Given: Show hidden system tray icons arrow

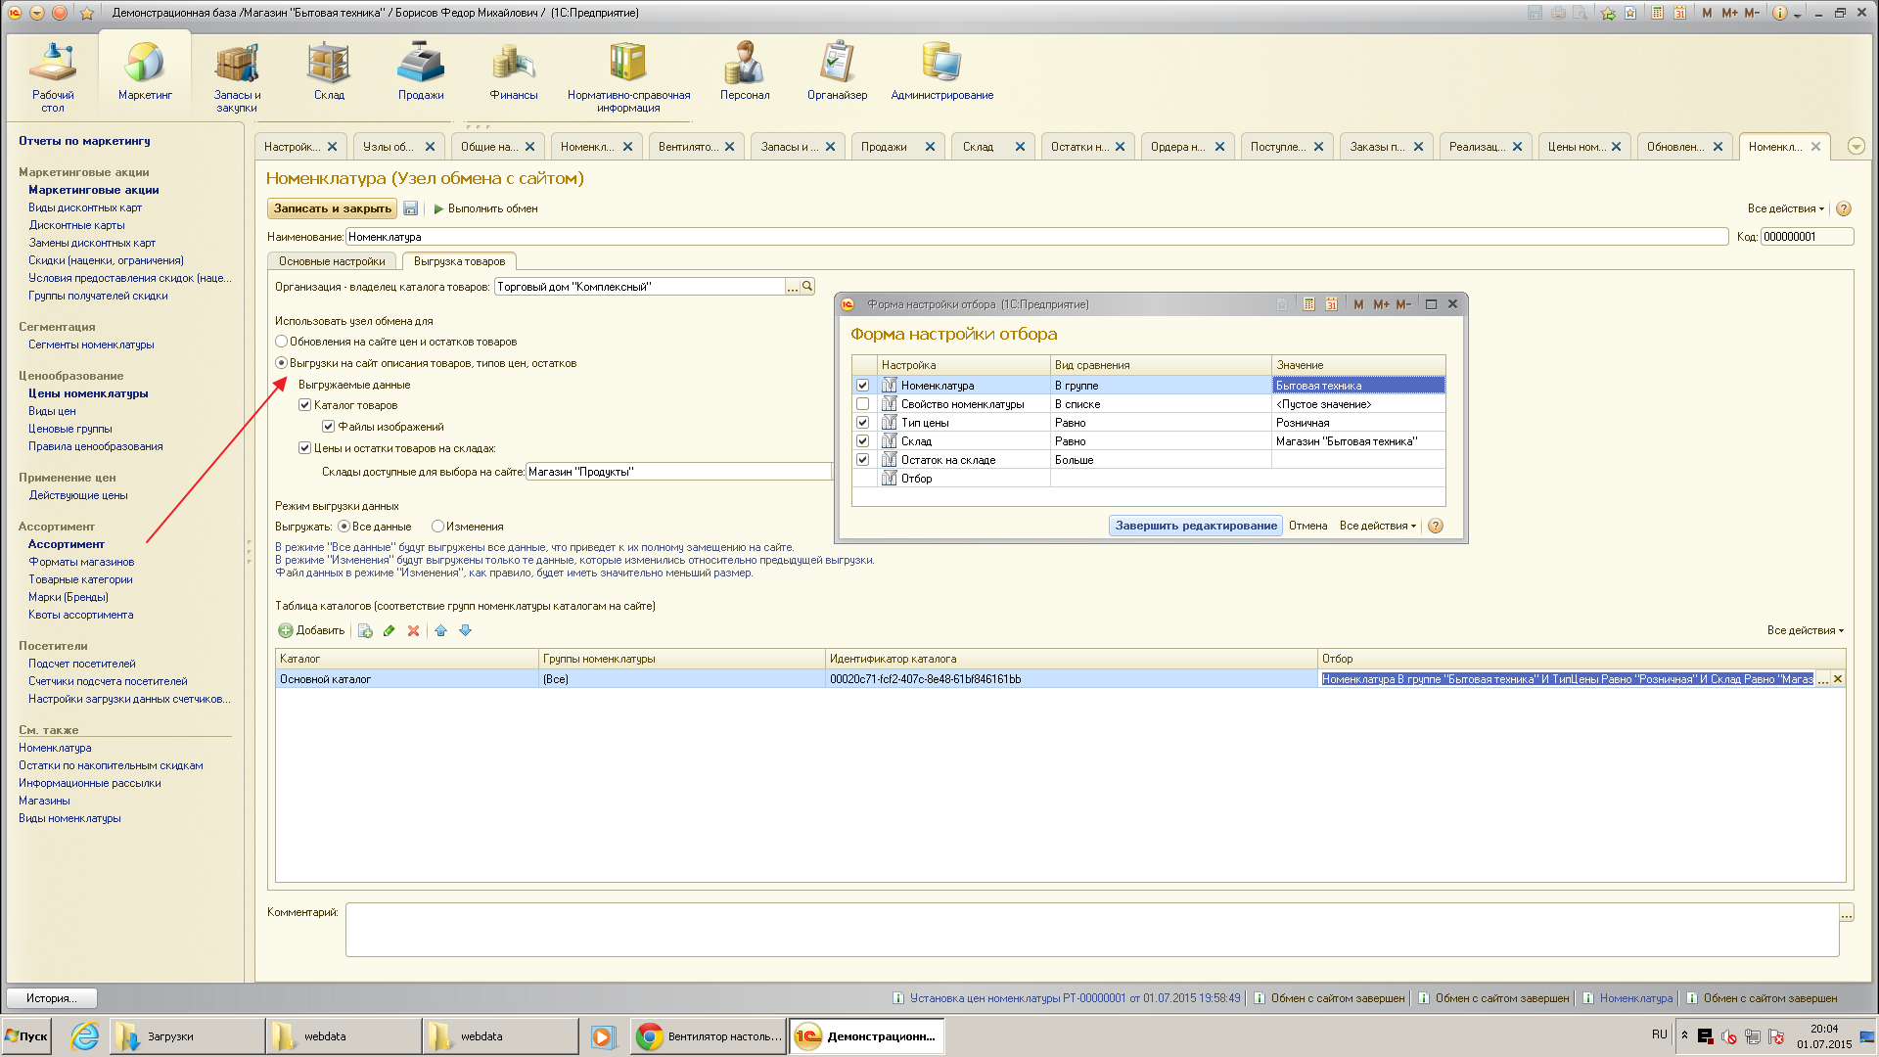Looking at the screenshot, I should 1684,1034.
